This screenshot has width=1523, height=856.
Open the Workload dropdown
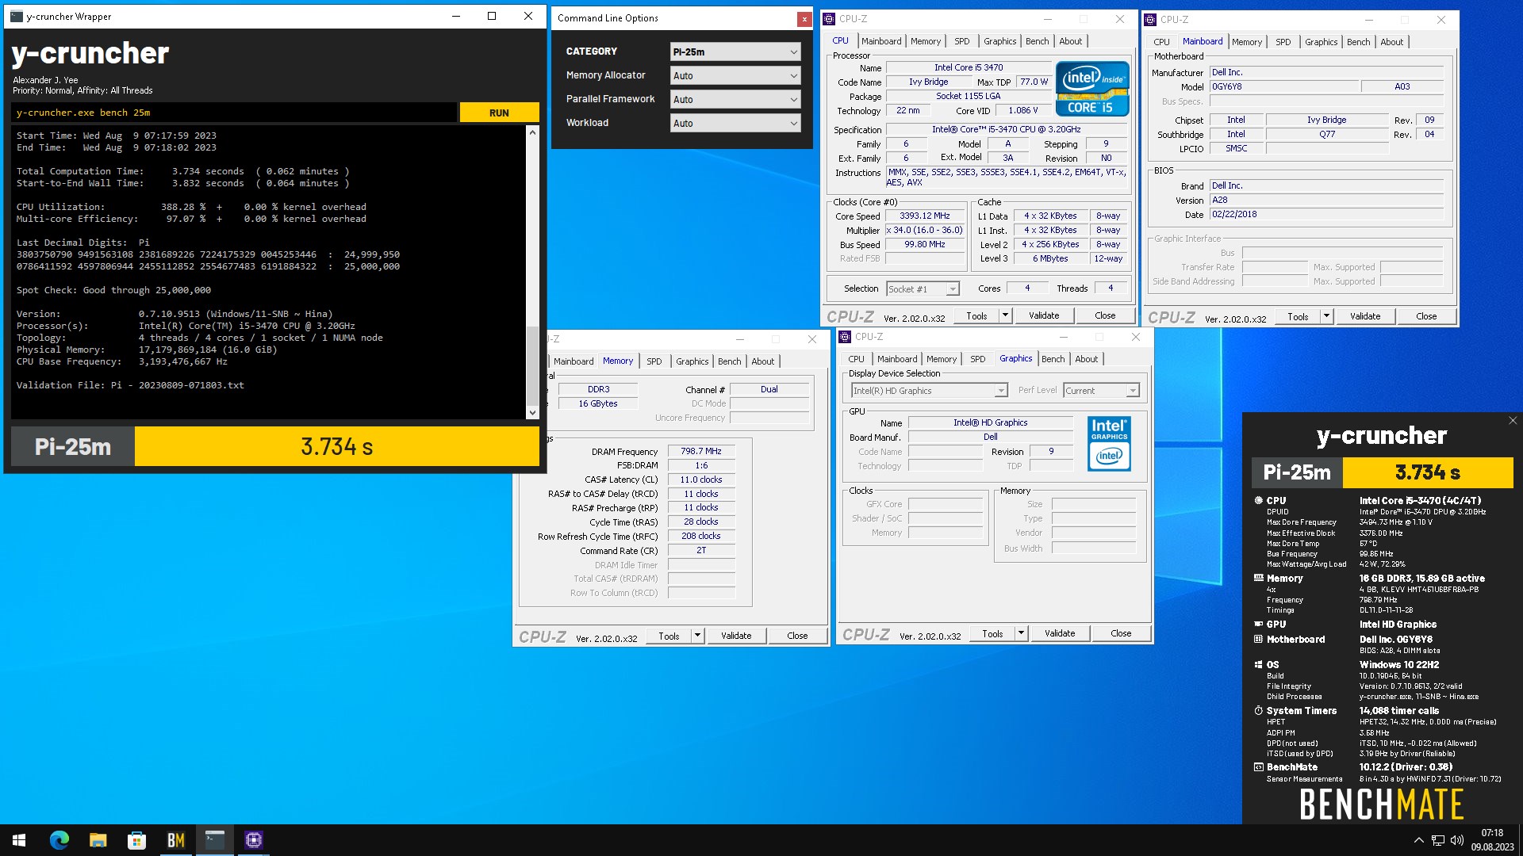pyautogui.click(x=735, y=124)
